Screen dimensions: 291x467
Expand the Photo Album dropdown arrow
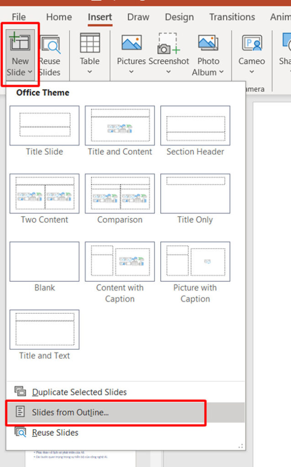click(x=222, y=72)
